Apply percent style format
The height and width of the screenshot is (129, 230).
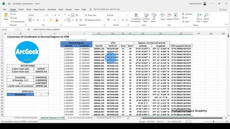click(115, 20)
